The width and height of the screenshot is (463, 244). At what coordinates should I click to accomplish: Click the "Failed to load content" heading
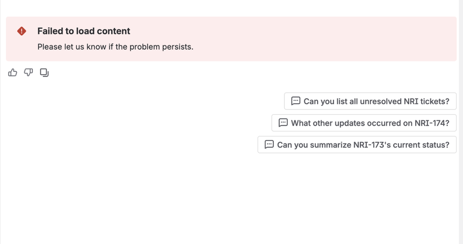click(84, 31)
